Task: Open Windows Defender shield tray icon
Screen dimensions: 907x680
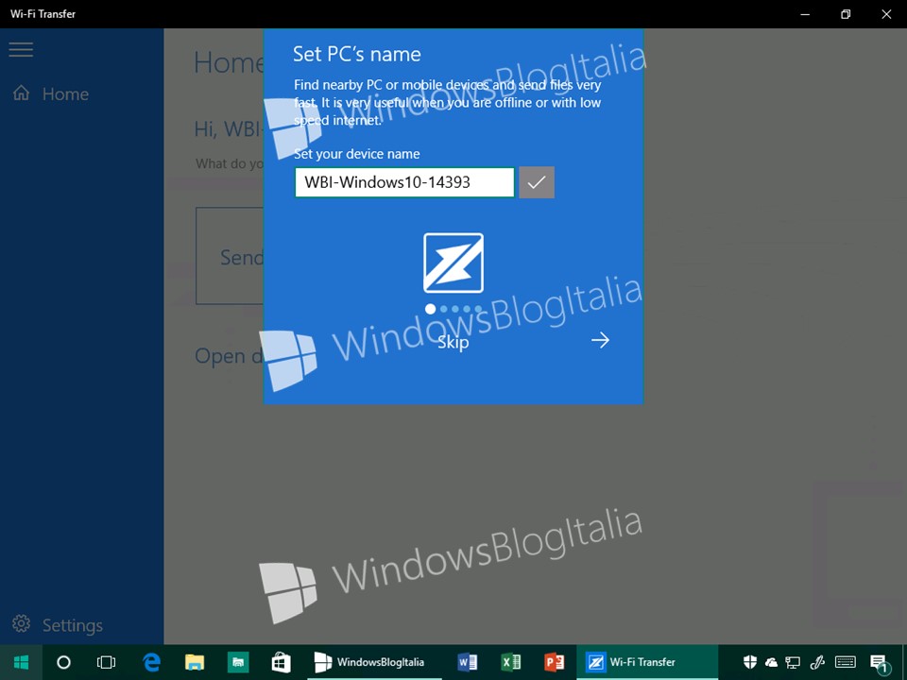Action: (749, 662)
